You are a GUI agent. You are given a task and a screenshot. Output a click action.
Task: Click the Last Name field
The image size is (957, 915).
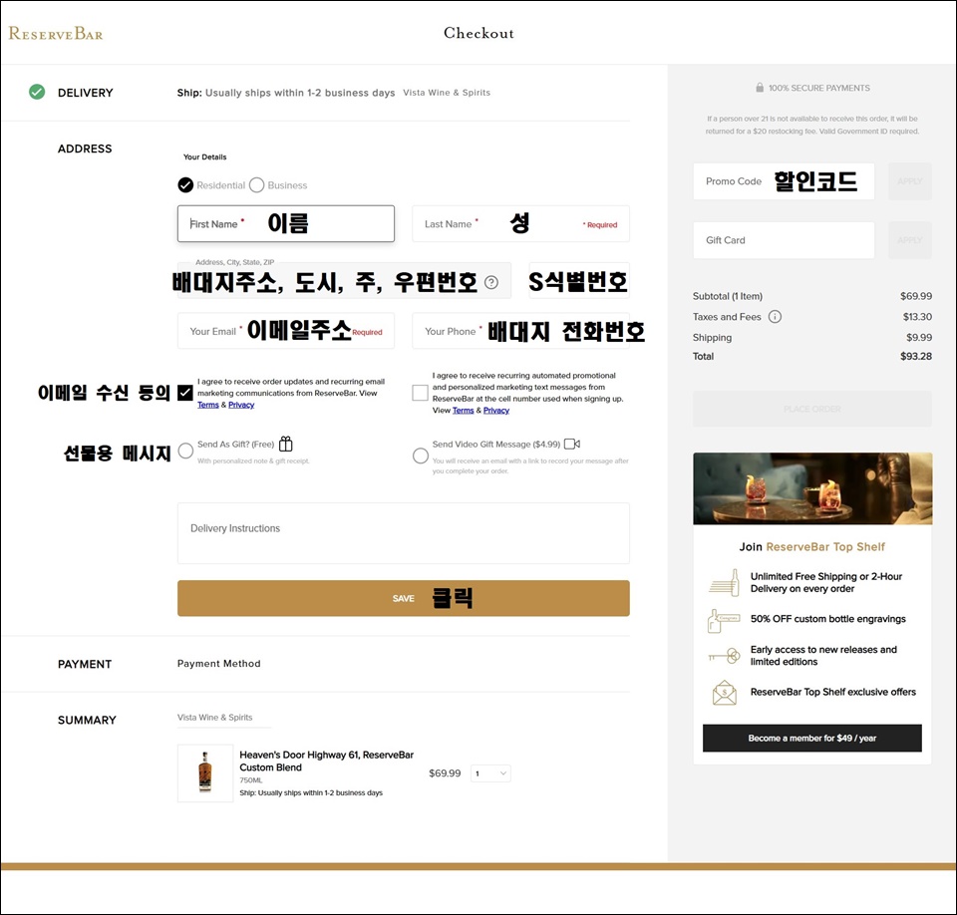(x=520, y=223)
